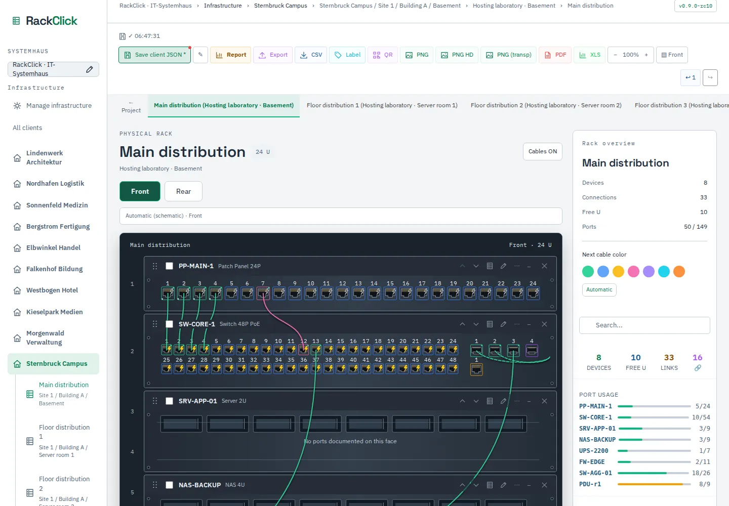Pick the pink cable color swatch

click(x=634, y=272)
